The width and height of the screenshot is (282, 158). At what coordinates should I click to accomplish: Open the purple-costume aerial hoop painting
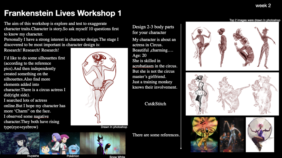pyautogui.click(x=260, y=135)
